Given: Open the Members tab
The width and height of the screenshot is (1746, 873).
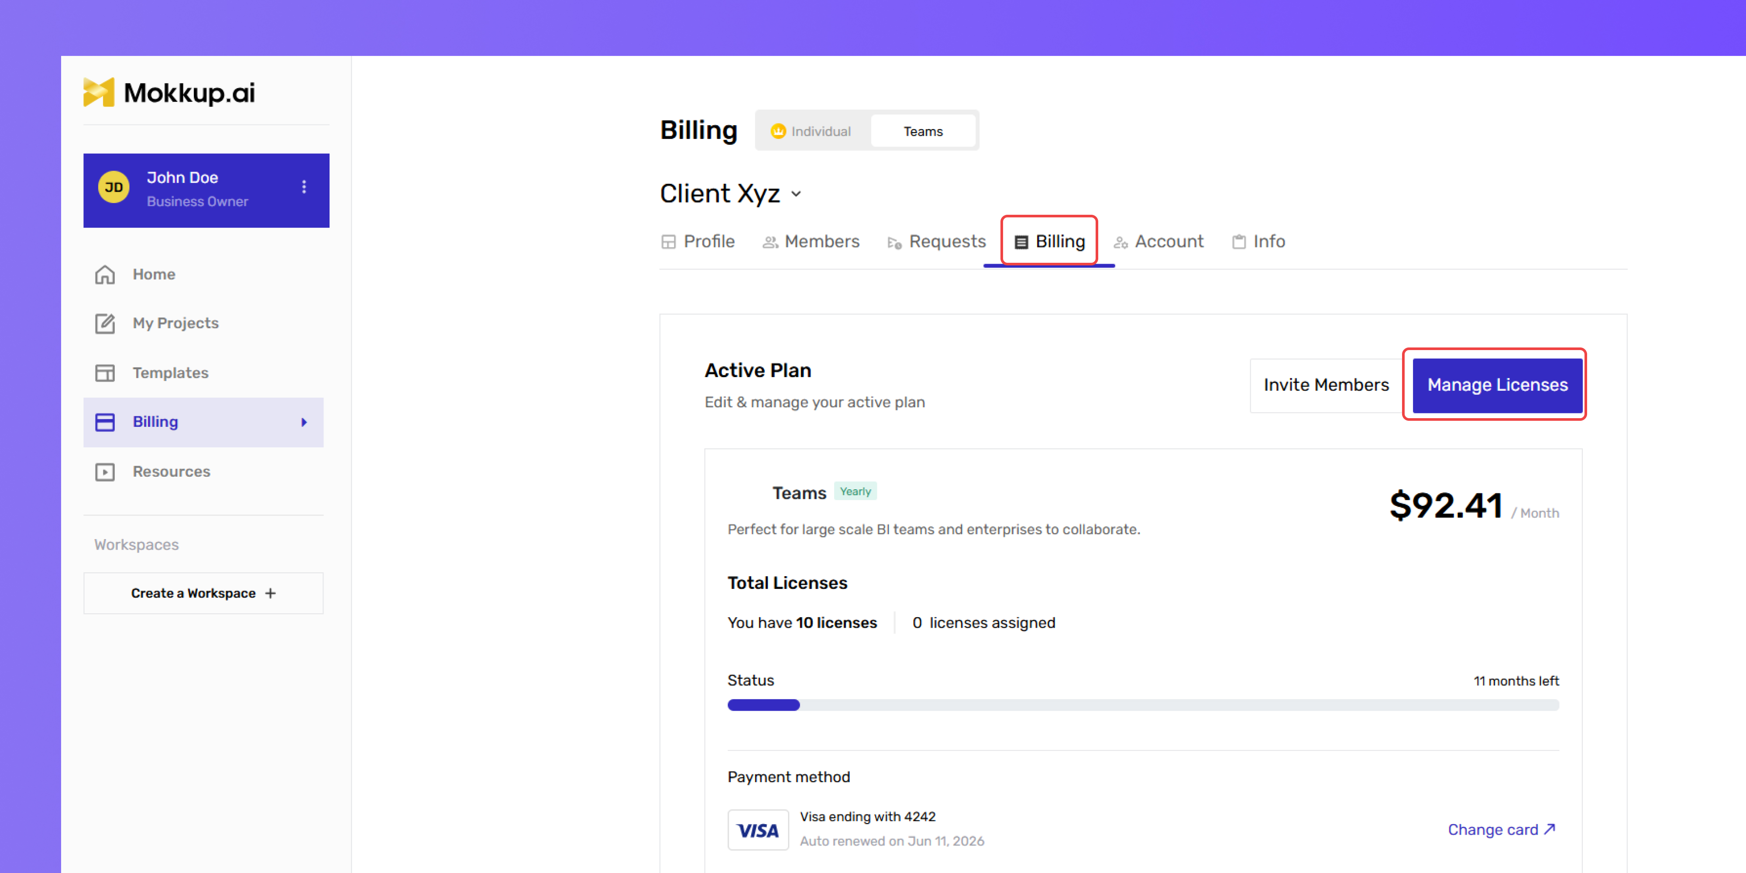Looking at the screenshot, I should tap(811, 242).
